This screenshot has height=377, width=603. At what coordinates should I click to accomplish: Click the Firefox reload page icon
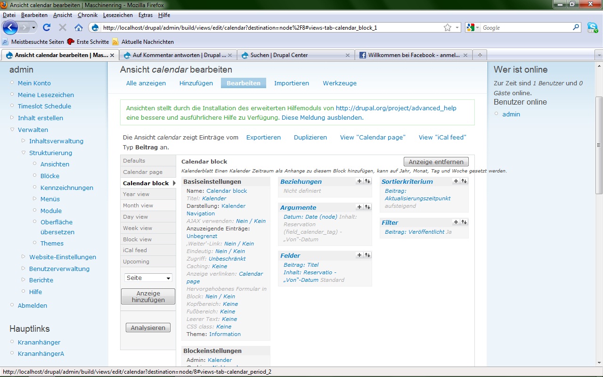tap(46, 28)
